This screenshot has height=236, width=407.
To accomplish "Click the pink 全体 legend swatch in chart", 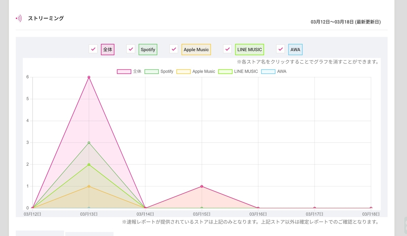I will (x=124, y=72).
